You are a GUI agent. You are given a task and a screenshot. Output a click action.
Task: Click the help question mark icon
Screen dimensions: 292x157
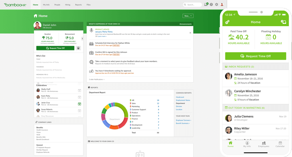click(x=211, y=4)
